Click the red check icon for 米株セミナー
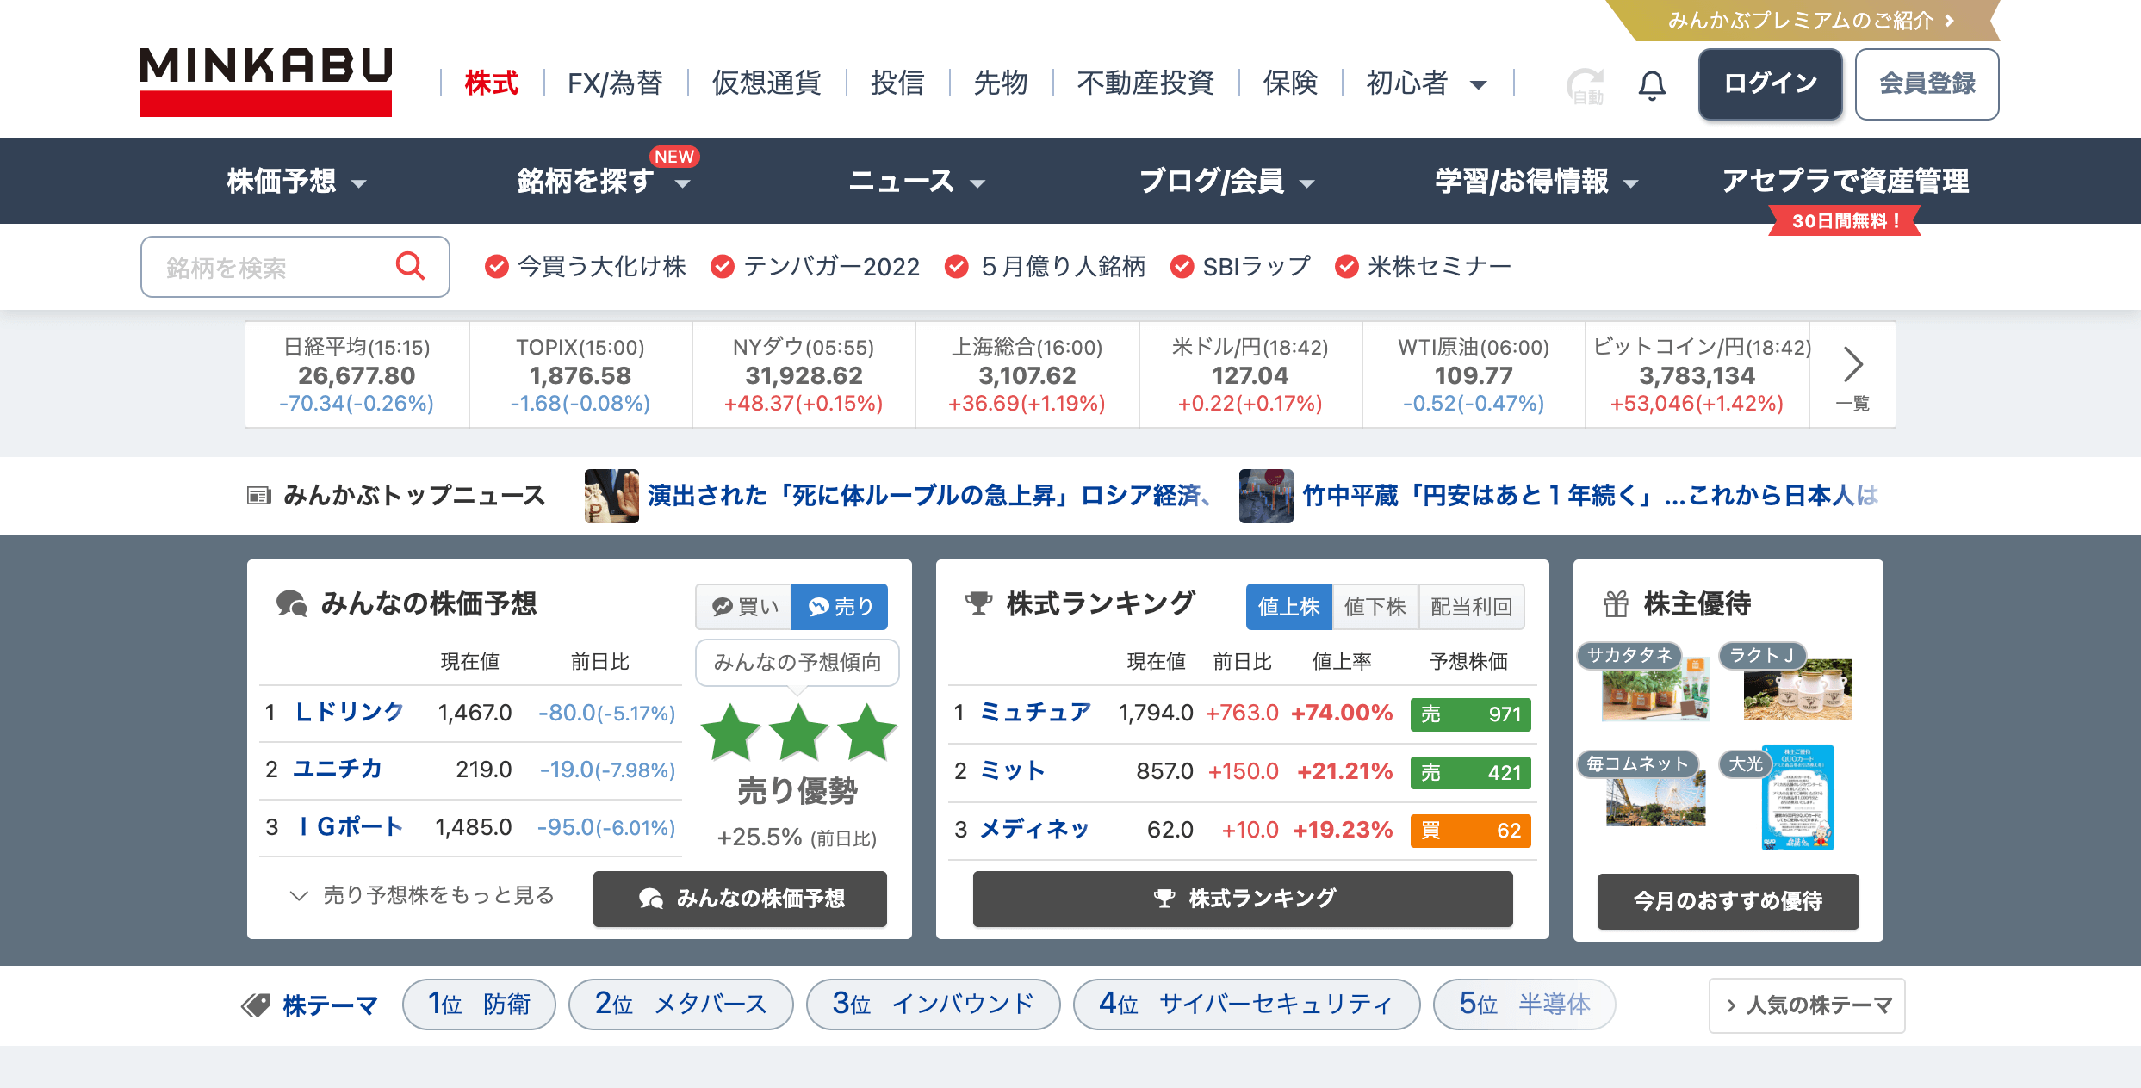Image resolution: width=2141 pixels, height=1088 pixels. (1347, 267)
